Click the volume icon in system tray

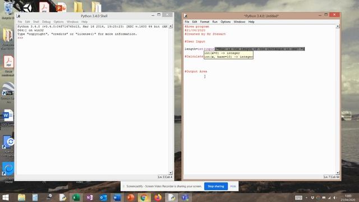[x=334, y=198]
